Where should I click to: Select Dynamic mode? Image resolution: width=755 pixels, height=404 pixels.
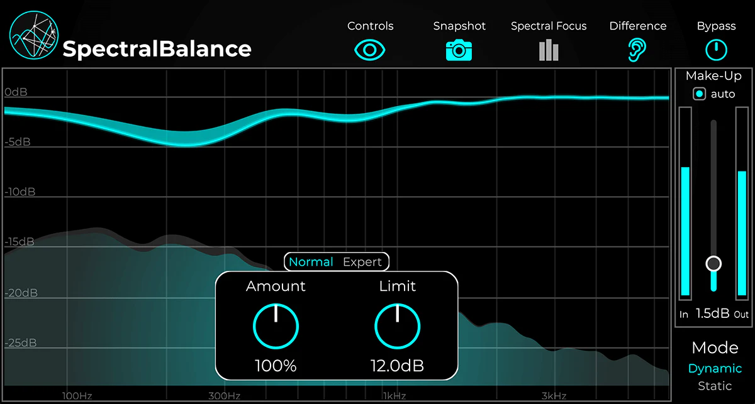coord(715,369)
